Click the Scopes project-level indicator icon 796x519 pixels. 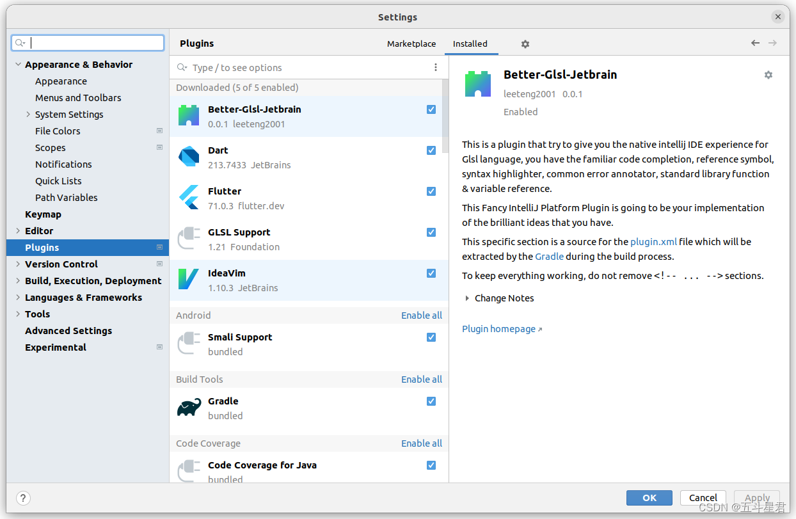160,147
